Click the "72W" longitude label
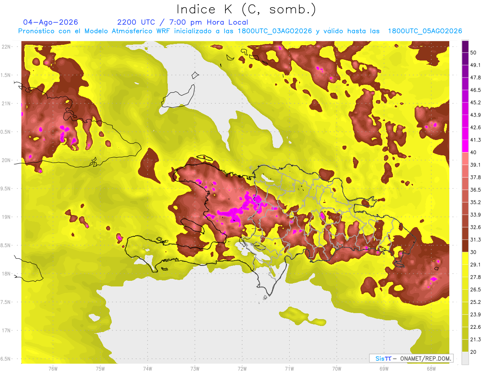 (x=242, y=369)
